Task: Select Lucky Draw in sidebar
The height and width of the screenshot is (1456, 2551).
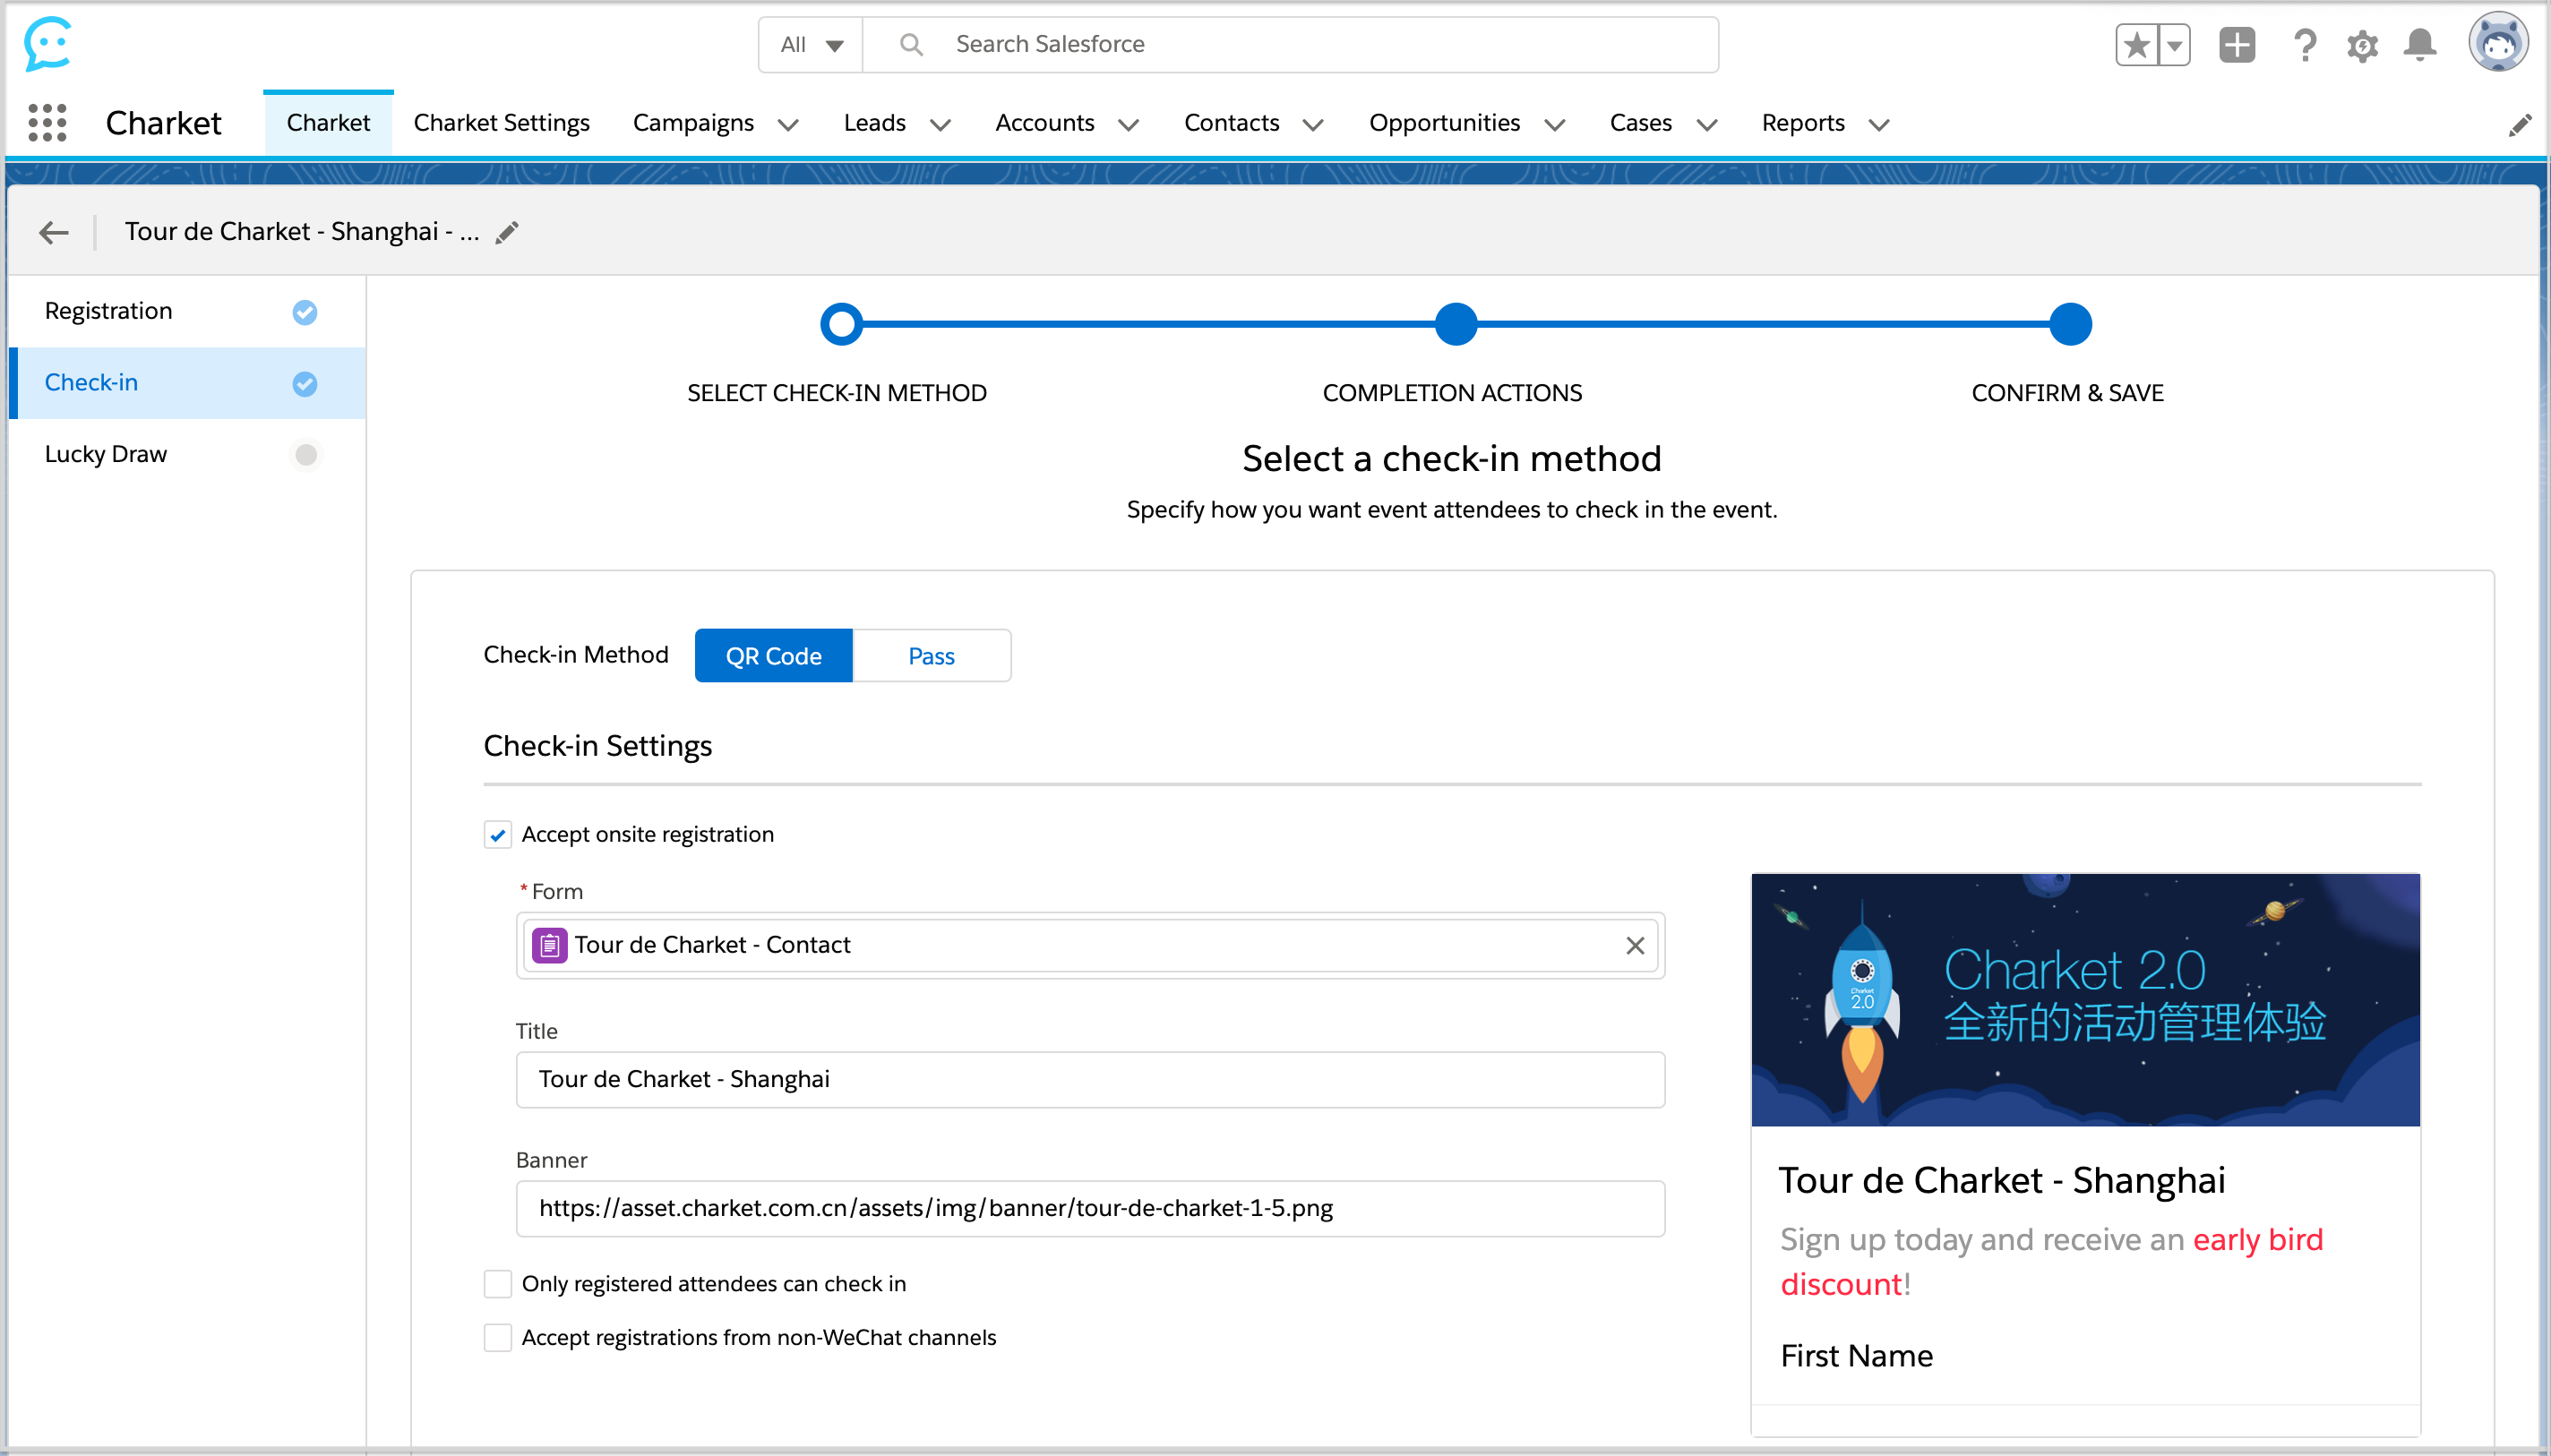Action: click(x=106, y=454)
